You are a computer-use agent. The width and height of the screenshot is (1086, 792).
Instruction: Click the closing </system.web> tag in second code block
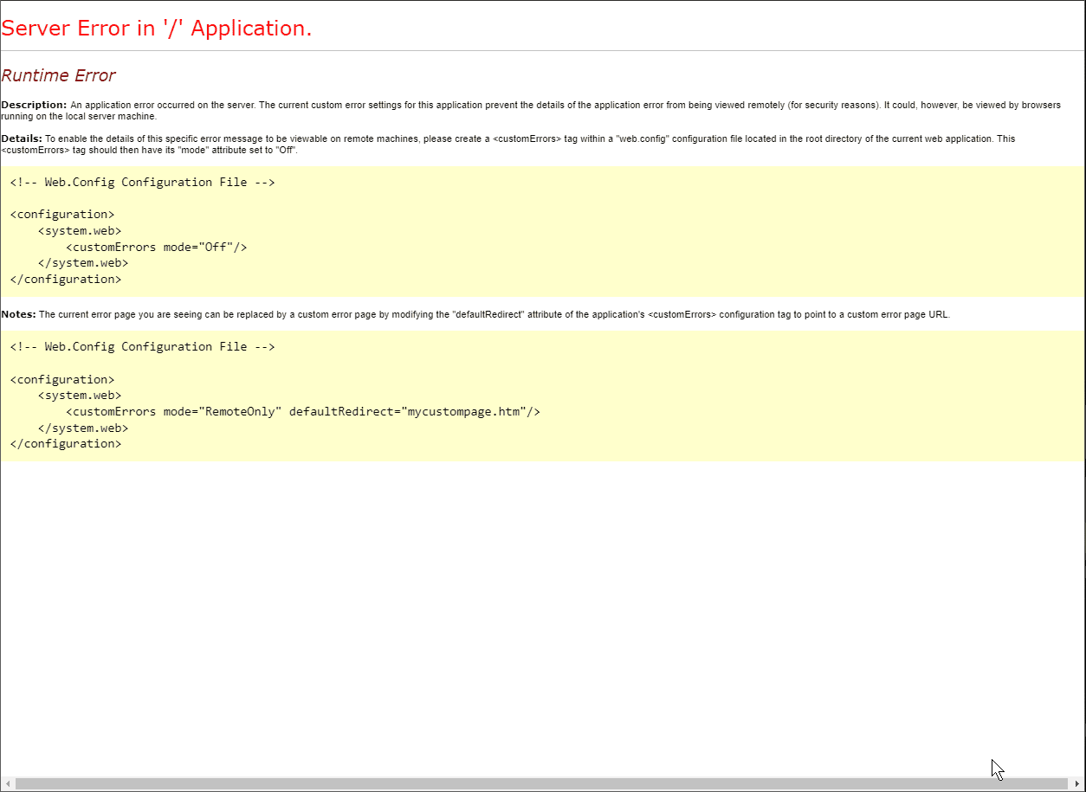pyautogui.click(x=83, y=428)
